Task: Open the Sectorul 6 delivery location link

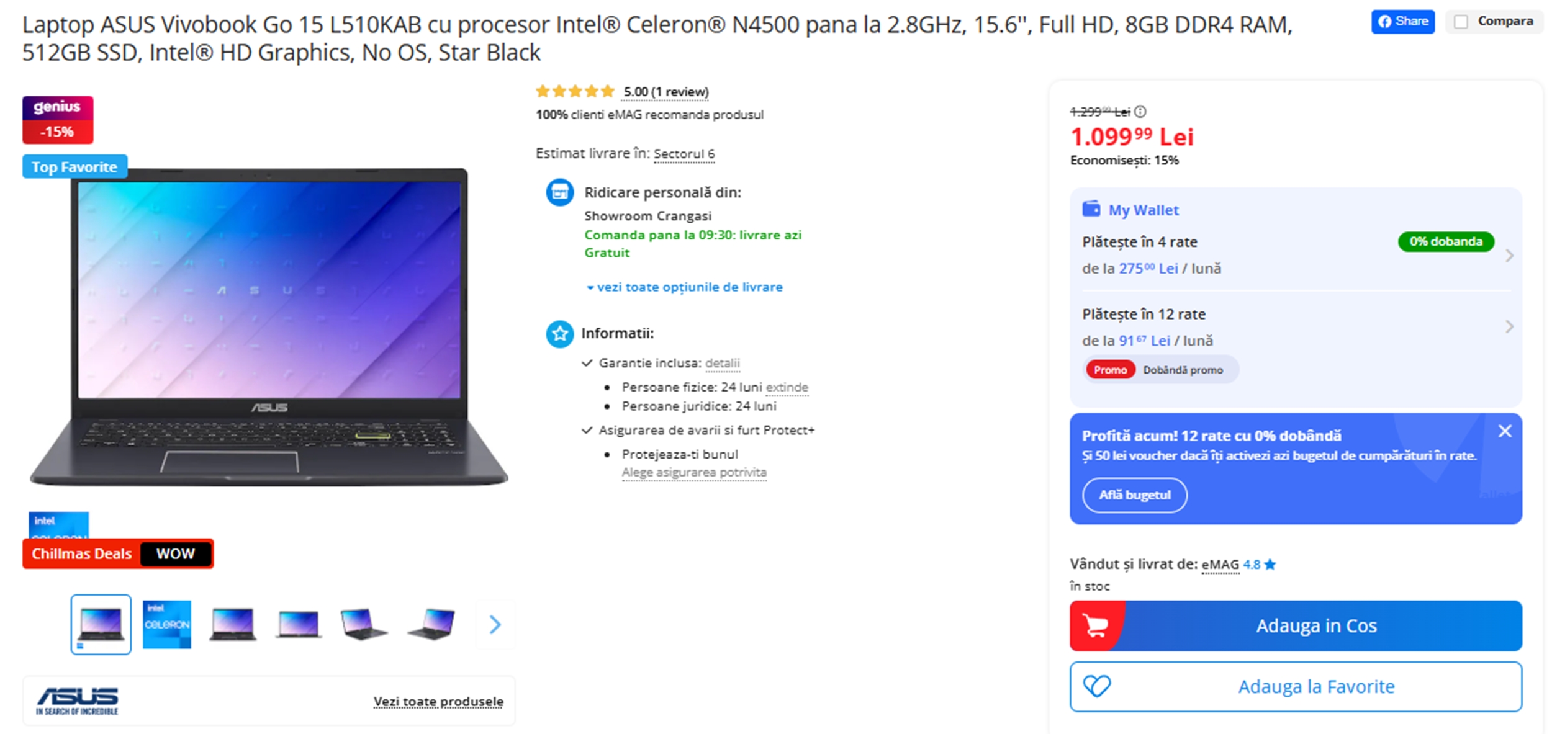Action: pyautogui.click(x=684, y=153)
